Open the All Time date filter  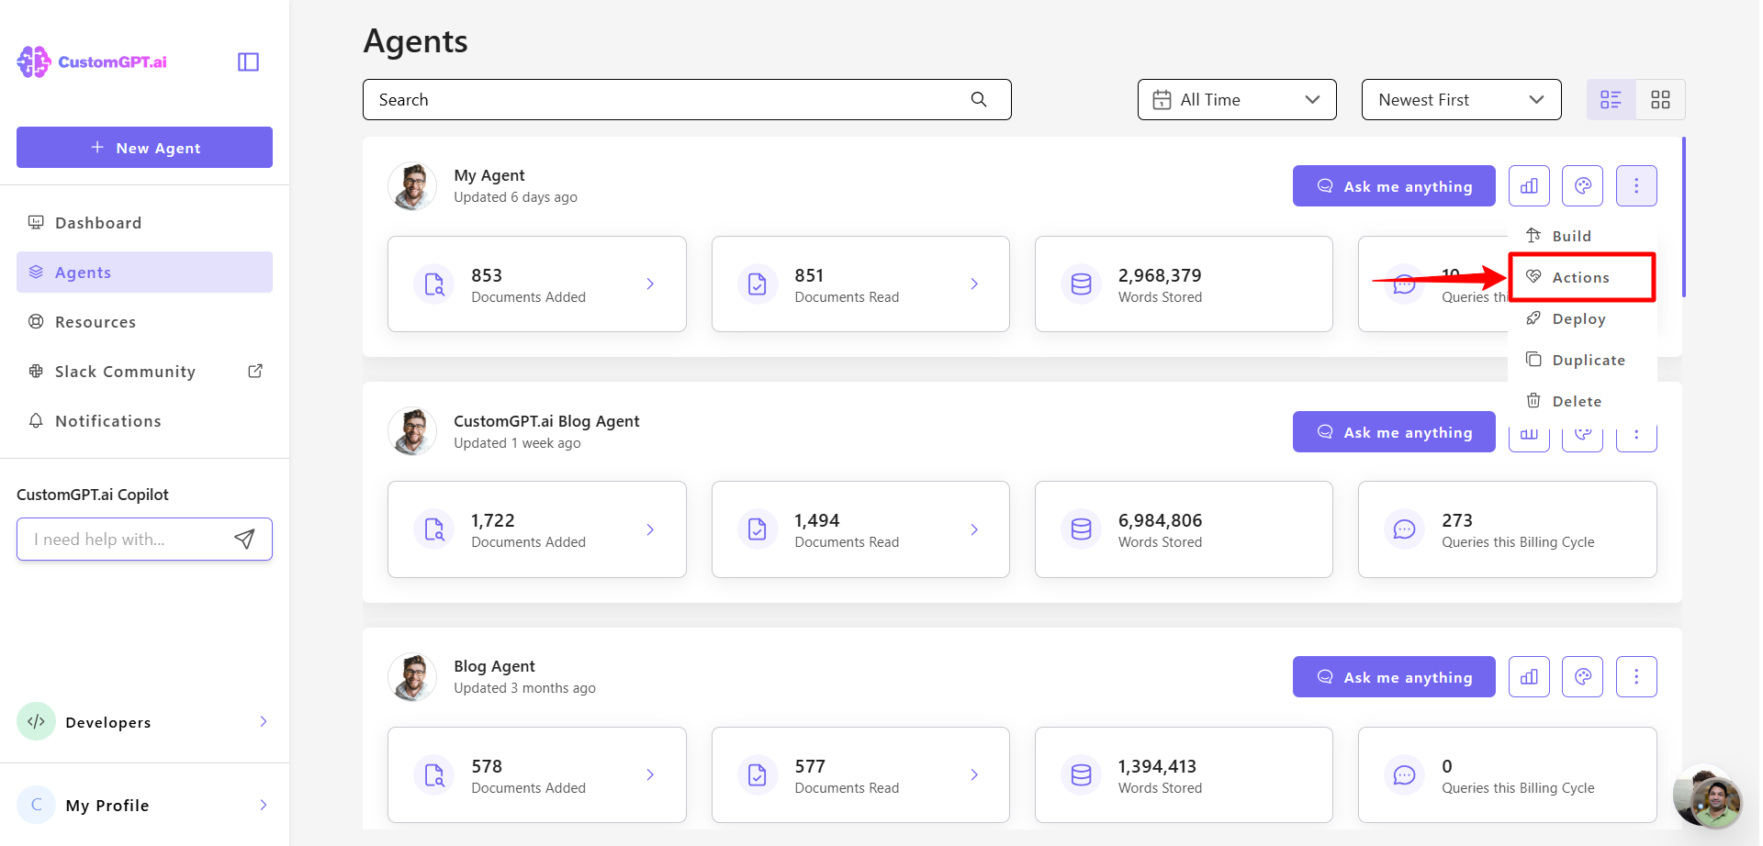[x=1237, y=99]
